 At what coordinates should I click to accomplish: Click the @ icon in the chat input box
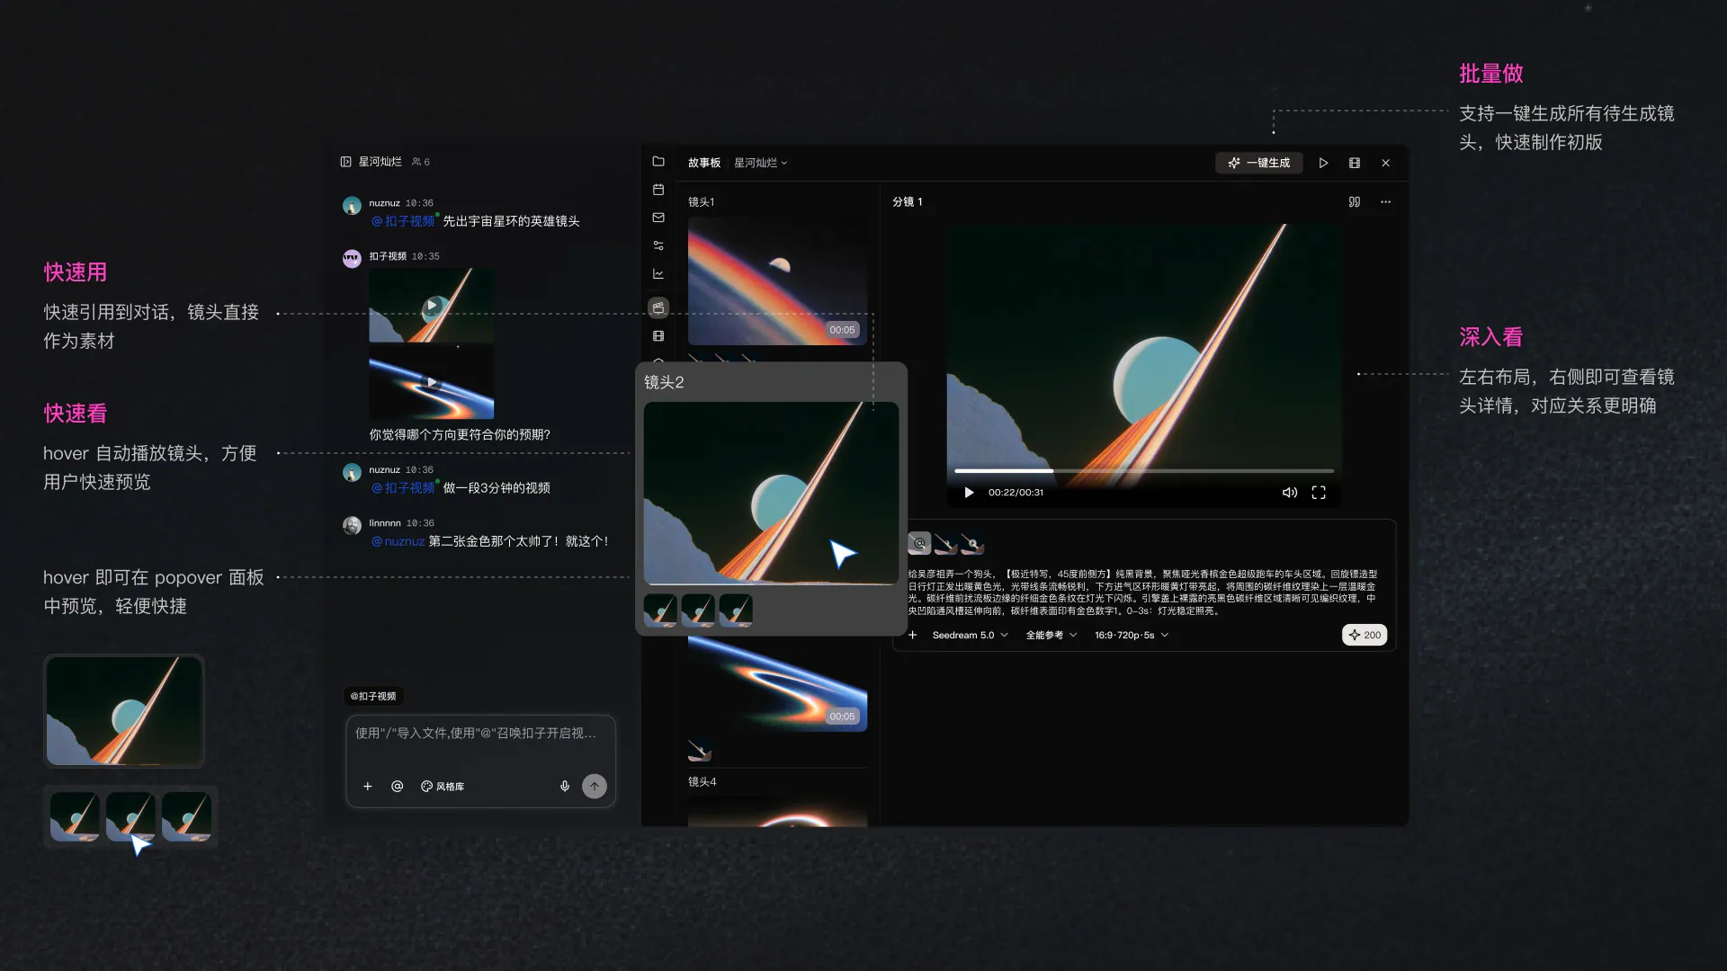pos(398,787)
